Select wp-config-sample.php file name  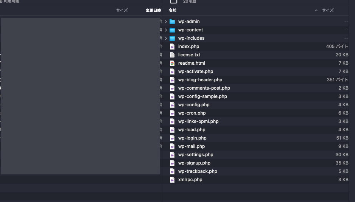tap(202, 96)
